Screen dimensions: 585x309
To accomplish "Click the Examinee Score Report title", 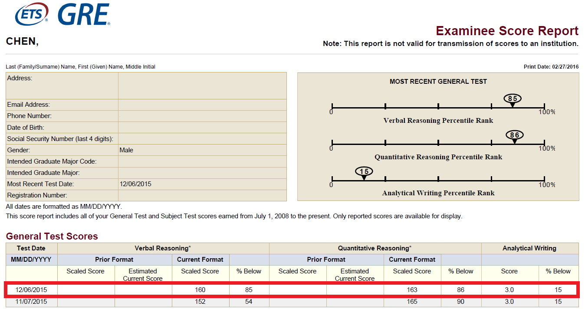I will click(x=507, y=31).
